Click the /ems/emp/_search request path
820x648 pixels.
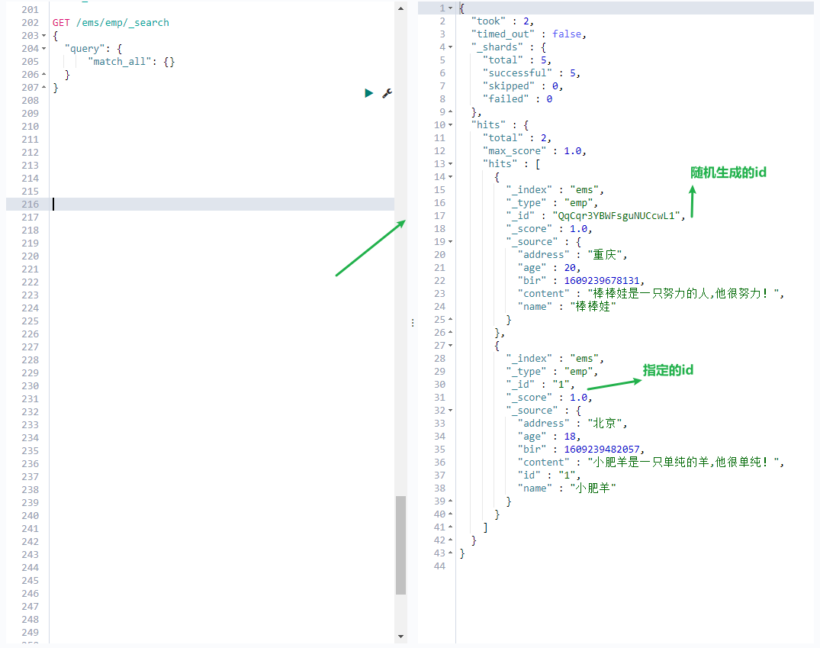click(x=122, y=22)
